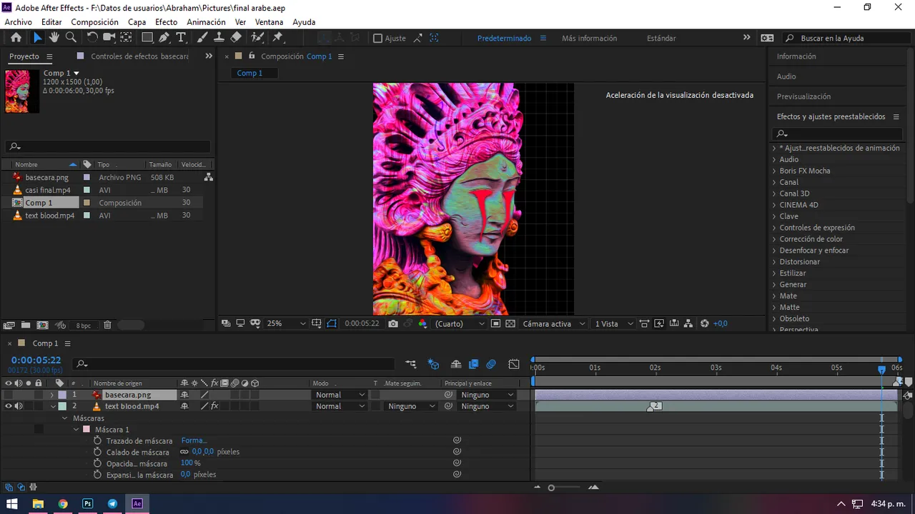Click the current time 0:00:05:22 in timeline
915x514 pixels.
[x=36, y=361]
